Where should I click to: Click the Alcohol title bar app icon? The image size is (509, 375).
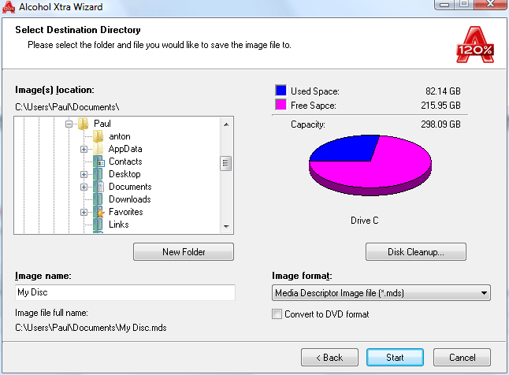click(9, 7)
